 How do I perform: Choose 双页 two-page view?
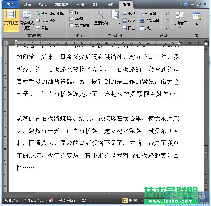click(x=129, y=21)
